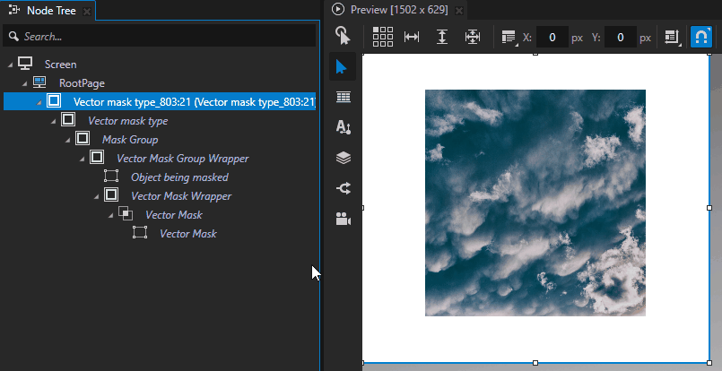Click the layers stack icon
This screenshot has height=371, width=722.
click(x=343, y=158)
